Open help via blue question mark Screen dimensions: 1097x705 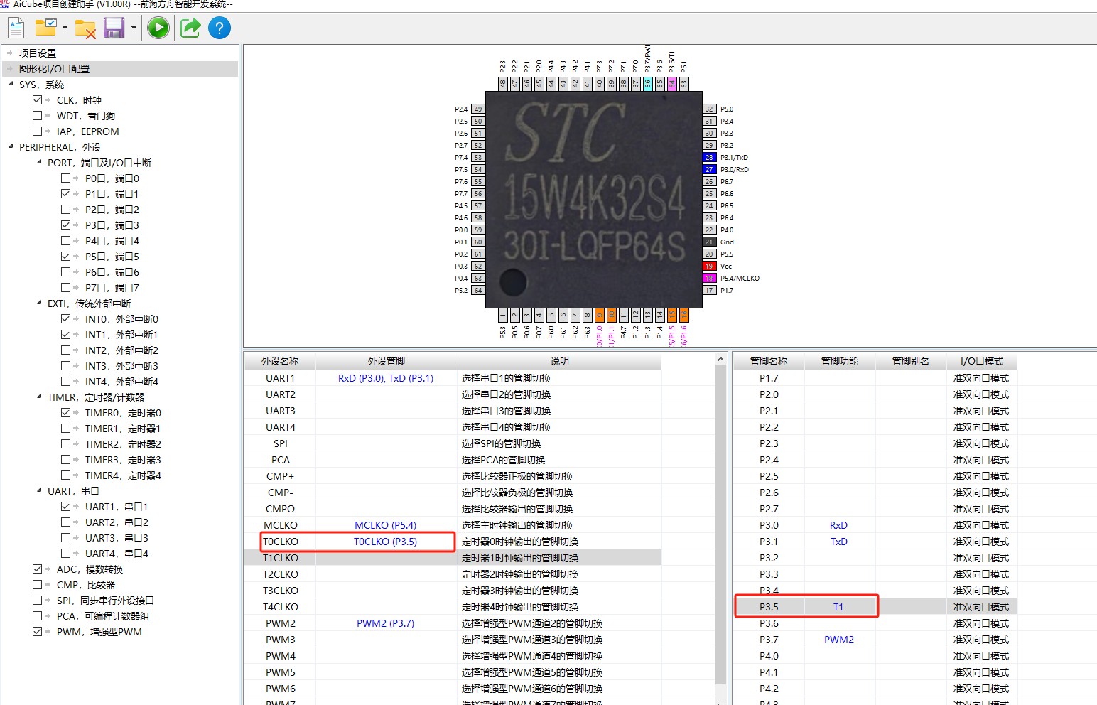220,28
